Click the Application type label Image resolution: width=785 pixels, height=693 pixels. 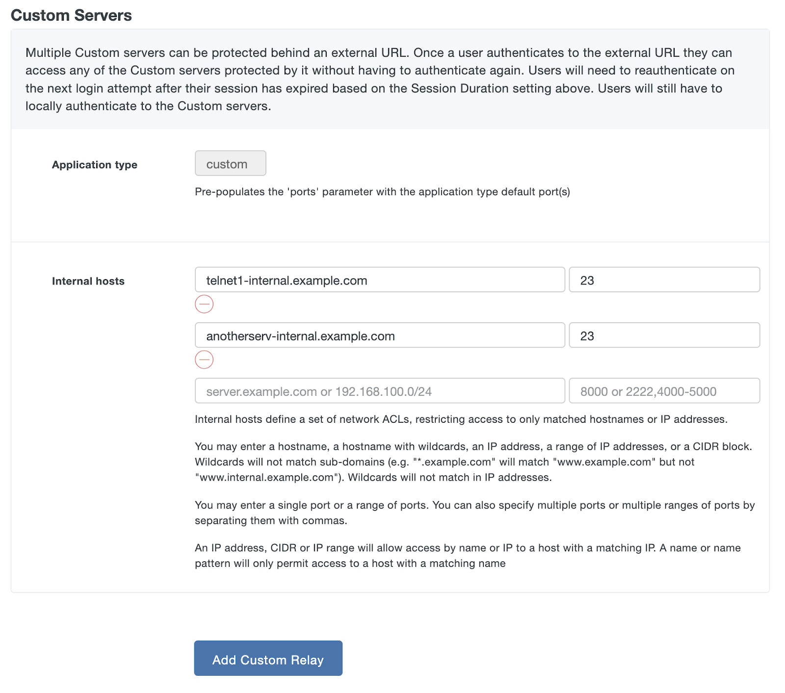click(x=95, y=165)
